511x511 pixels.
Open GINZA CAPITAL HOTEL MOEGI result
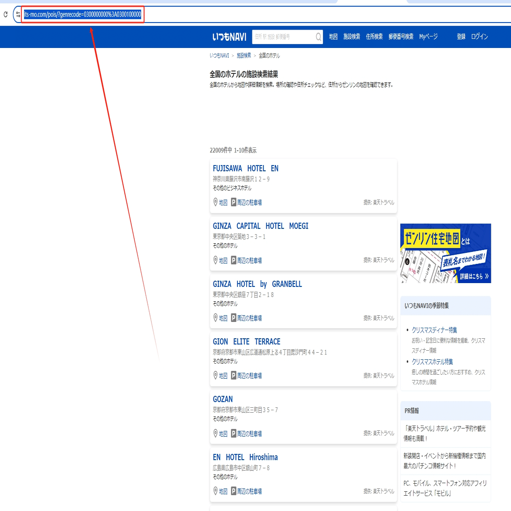[x=261, y=226]
